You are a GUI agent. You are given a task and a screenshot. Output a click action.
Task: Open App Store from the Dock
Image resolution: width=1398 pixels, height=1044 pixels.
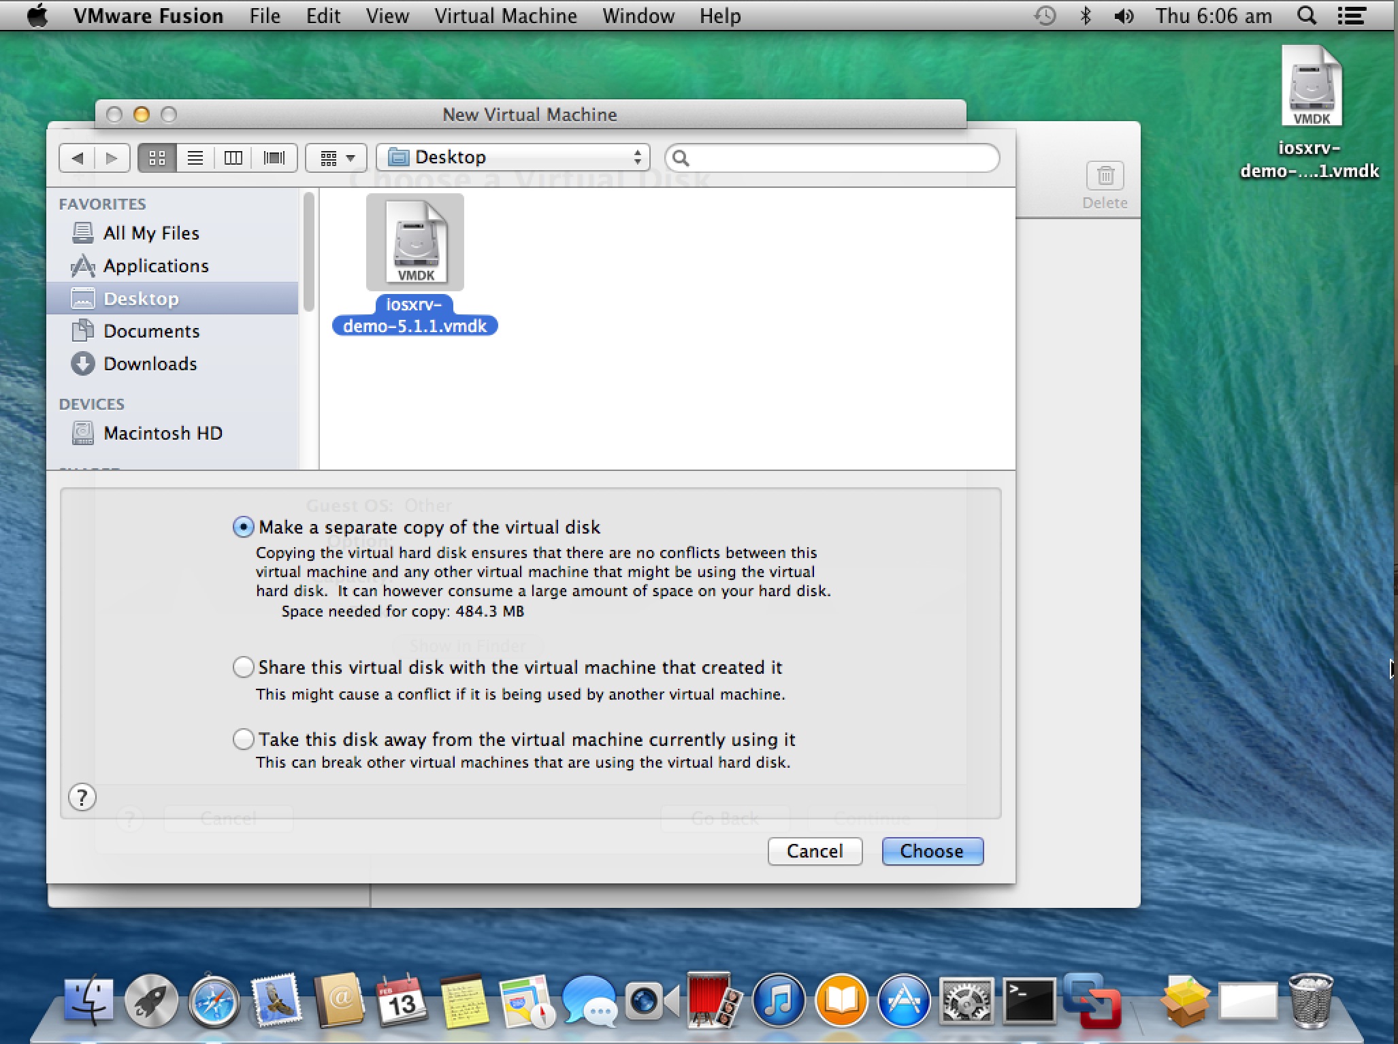point(904,1000)
